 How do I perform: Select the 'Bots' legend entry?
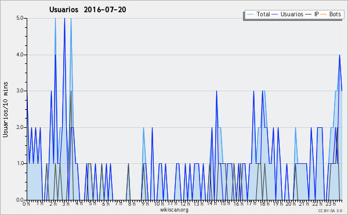coord(335,14)
